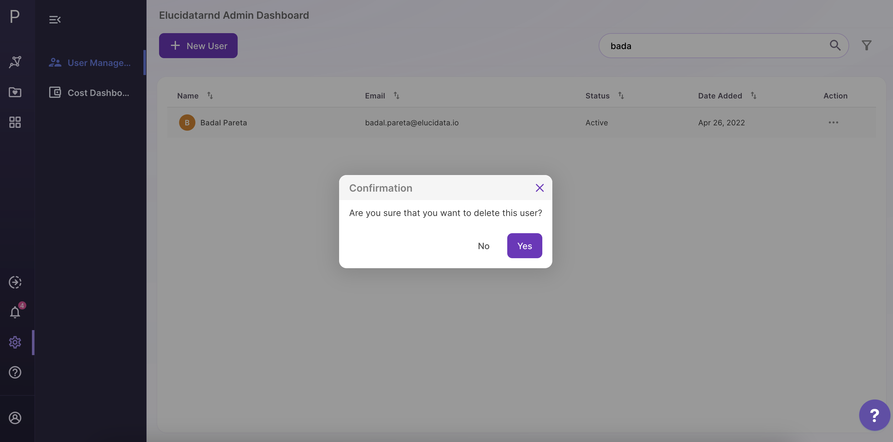The image size is (893, 442).
Task: Click the search magnifier icon
Action: pyautogui.click(x=835, y=45)
